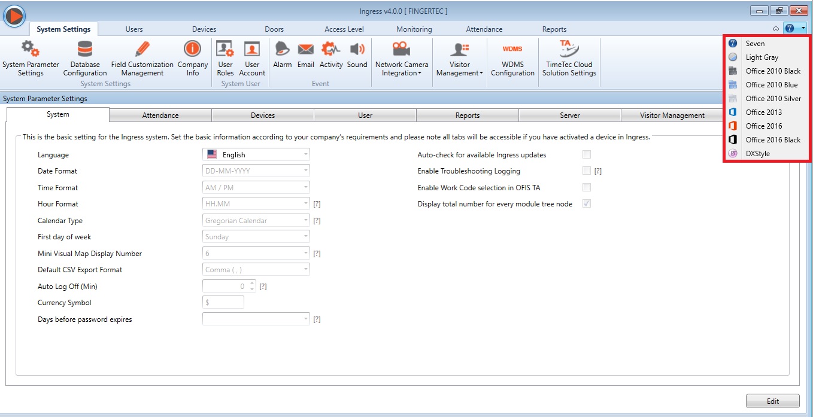Open the Visitor Management settings tab
This screenshot has height=417, width=813.
672,115
